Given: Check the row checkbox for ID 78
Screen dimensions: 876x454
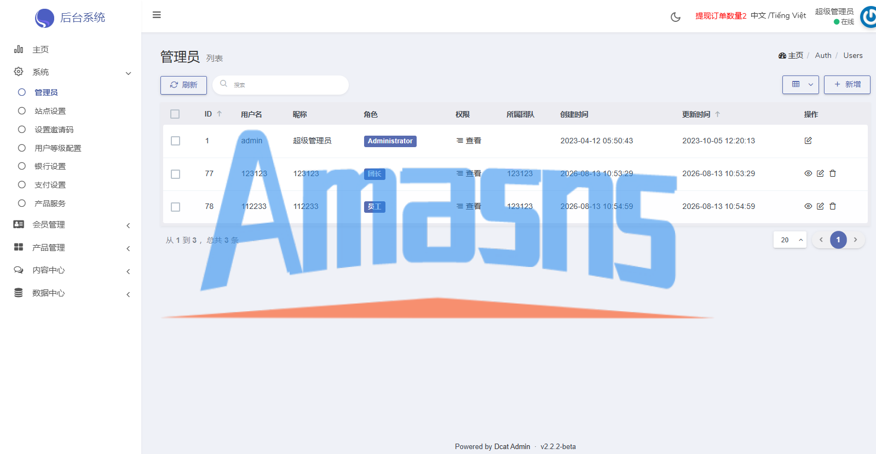Looking at the screenshot, I should click(x=175, y=207).
